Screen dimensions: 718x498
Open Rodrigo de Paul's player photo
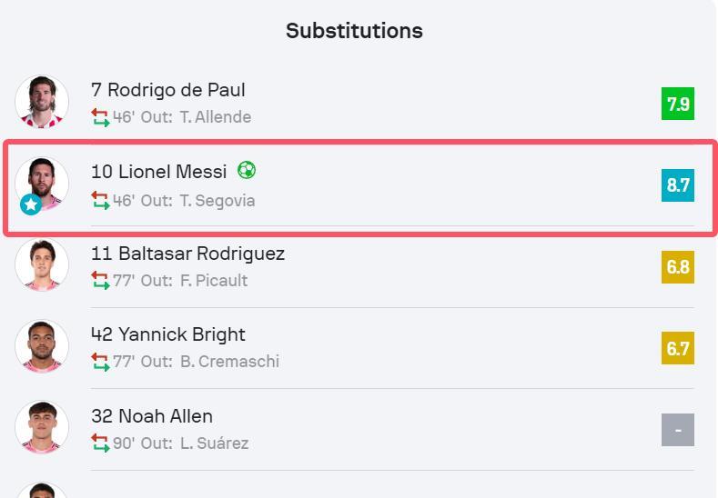click(x=42, y=102)
